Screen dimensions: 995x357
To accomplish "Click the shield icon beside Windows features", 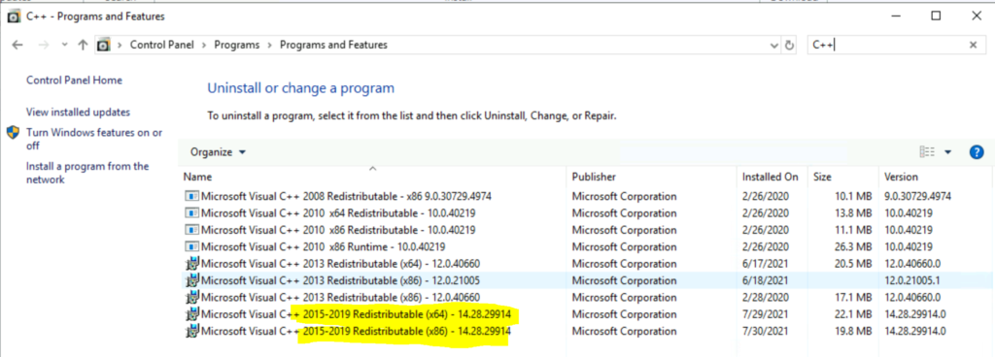I will (x=13, y=133).
